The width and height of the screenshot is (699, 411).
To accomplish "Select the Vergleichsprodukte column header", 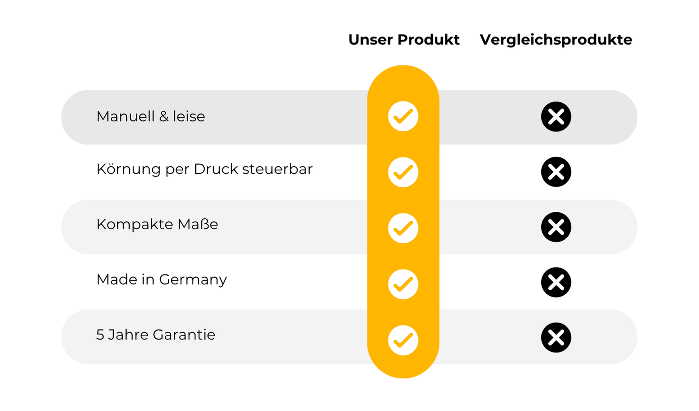I will coord(556,40).
